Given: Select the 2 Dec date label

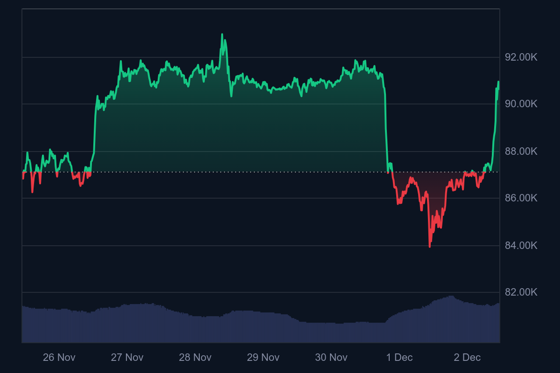Looking at the screenshot, I should pyautogui.click(x=467, y=358).
